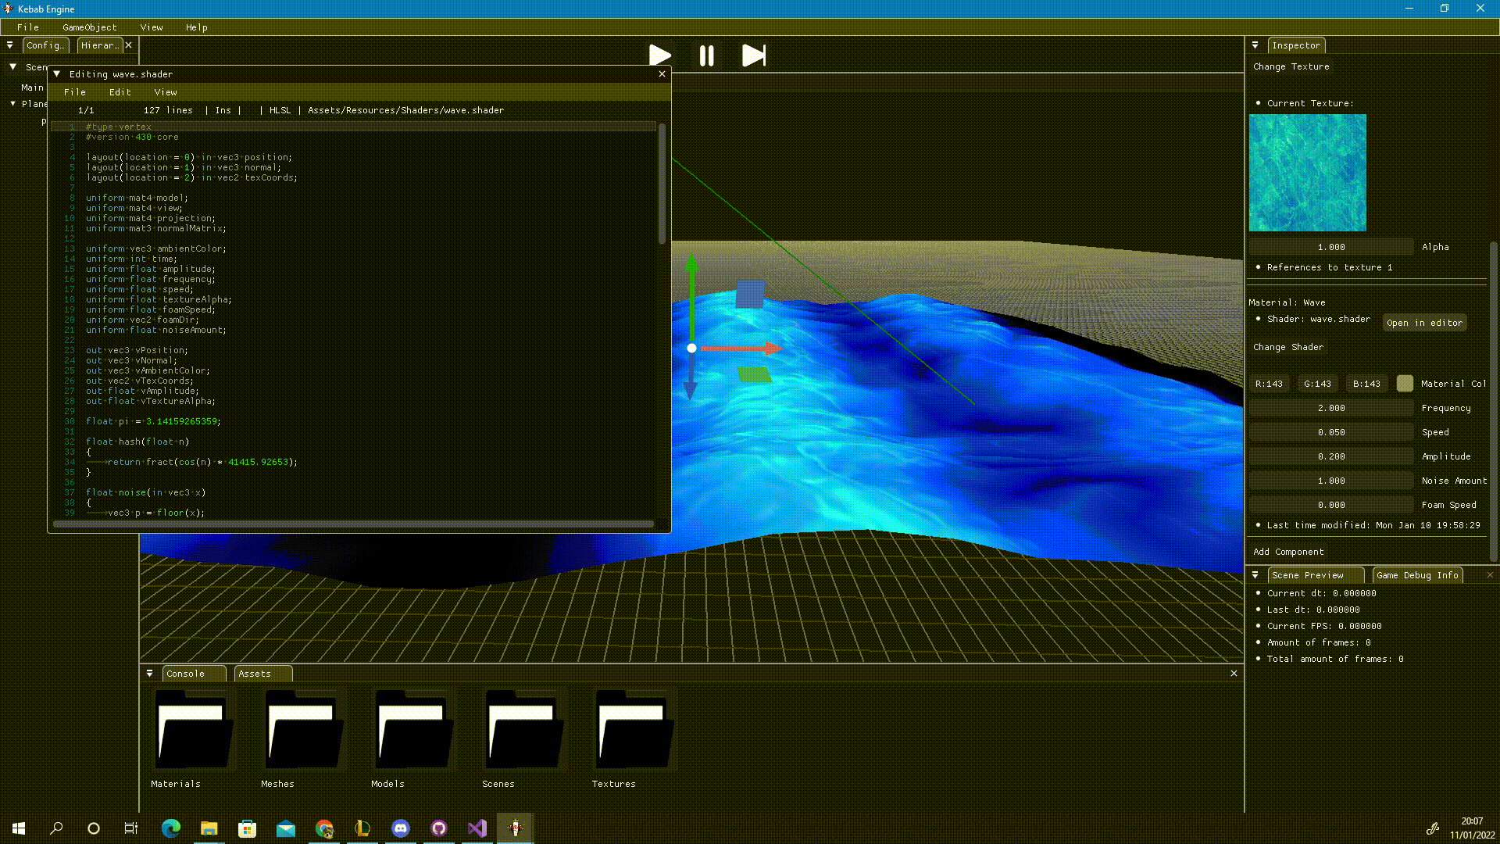Viewport: 1500px width, 844px height.
Task: Close the Hierarchy tab panel
Action: (129, 45)
